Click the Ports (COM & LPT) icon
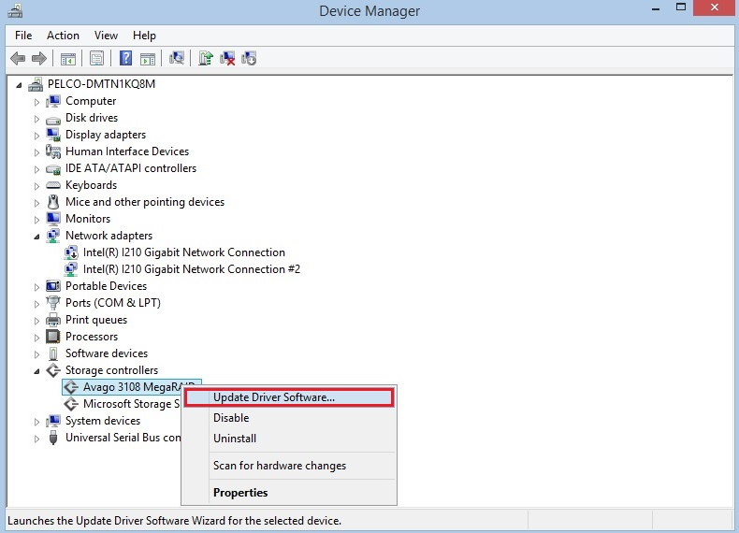Screen dimensions: 739x533 pyautogui.click(x=53, y=303)
